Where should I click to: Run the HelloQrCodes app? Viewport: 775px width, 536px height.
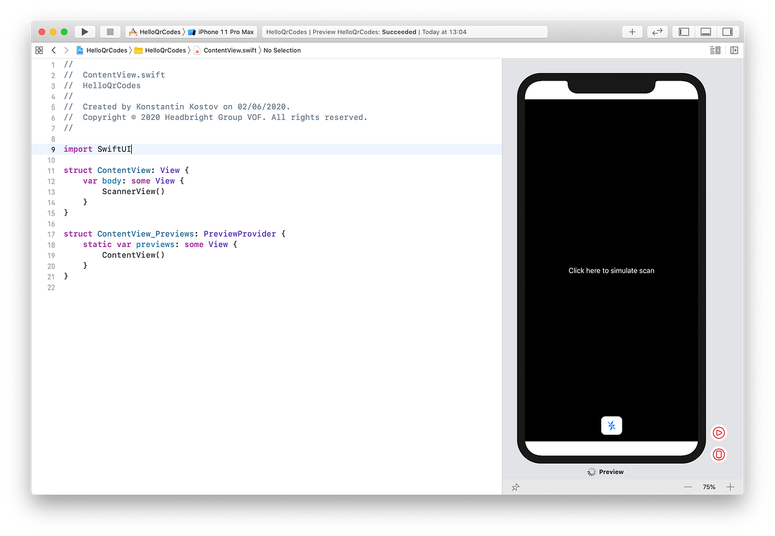(x=85, y=31)
